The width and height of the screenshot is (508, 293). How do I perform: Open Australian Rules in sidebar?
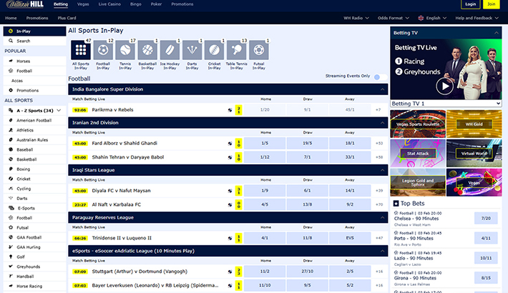(x=34, y=139)
